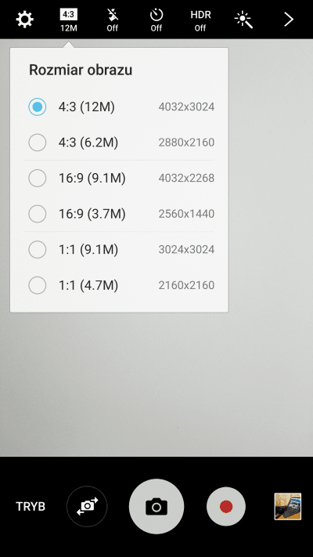Viewport: 313px width, 557px height.
Task: Tap the 2880x2160 resolution label
Action: coord(186,143)
